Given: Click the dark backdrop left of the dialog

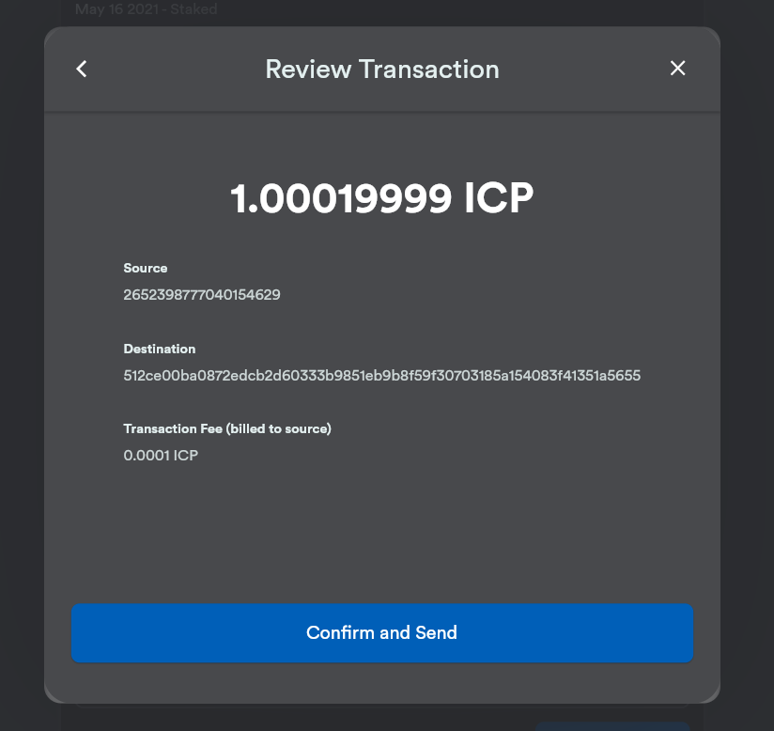Looking at the screenshot, I should tap(22, 365).
